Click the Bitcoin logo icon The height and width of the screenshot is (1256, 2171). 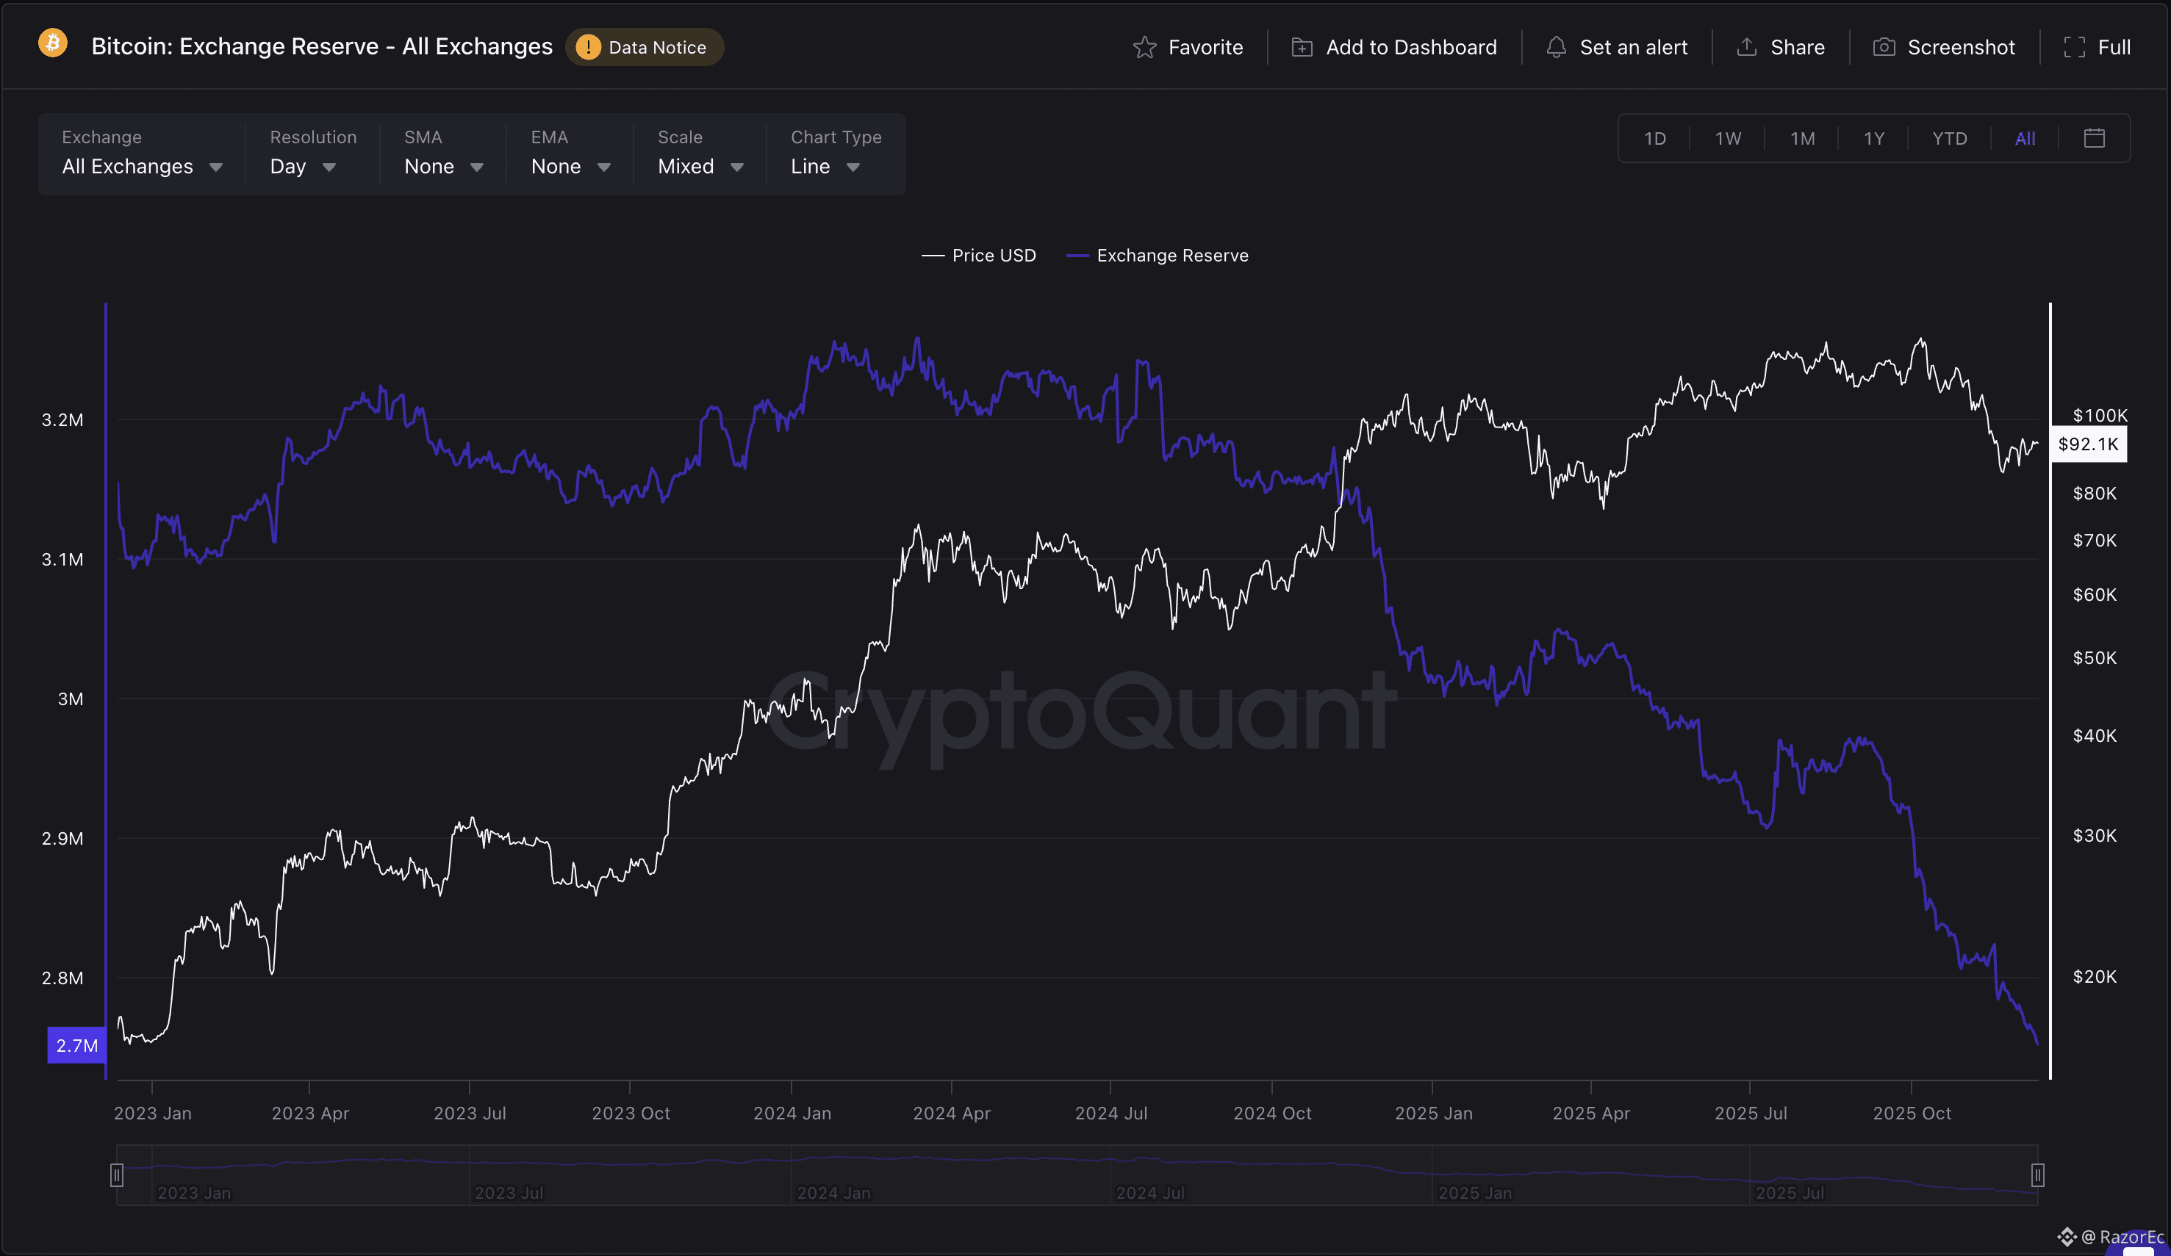(x=53, y=43)
